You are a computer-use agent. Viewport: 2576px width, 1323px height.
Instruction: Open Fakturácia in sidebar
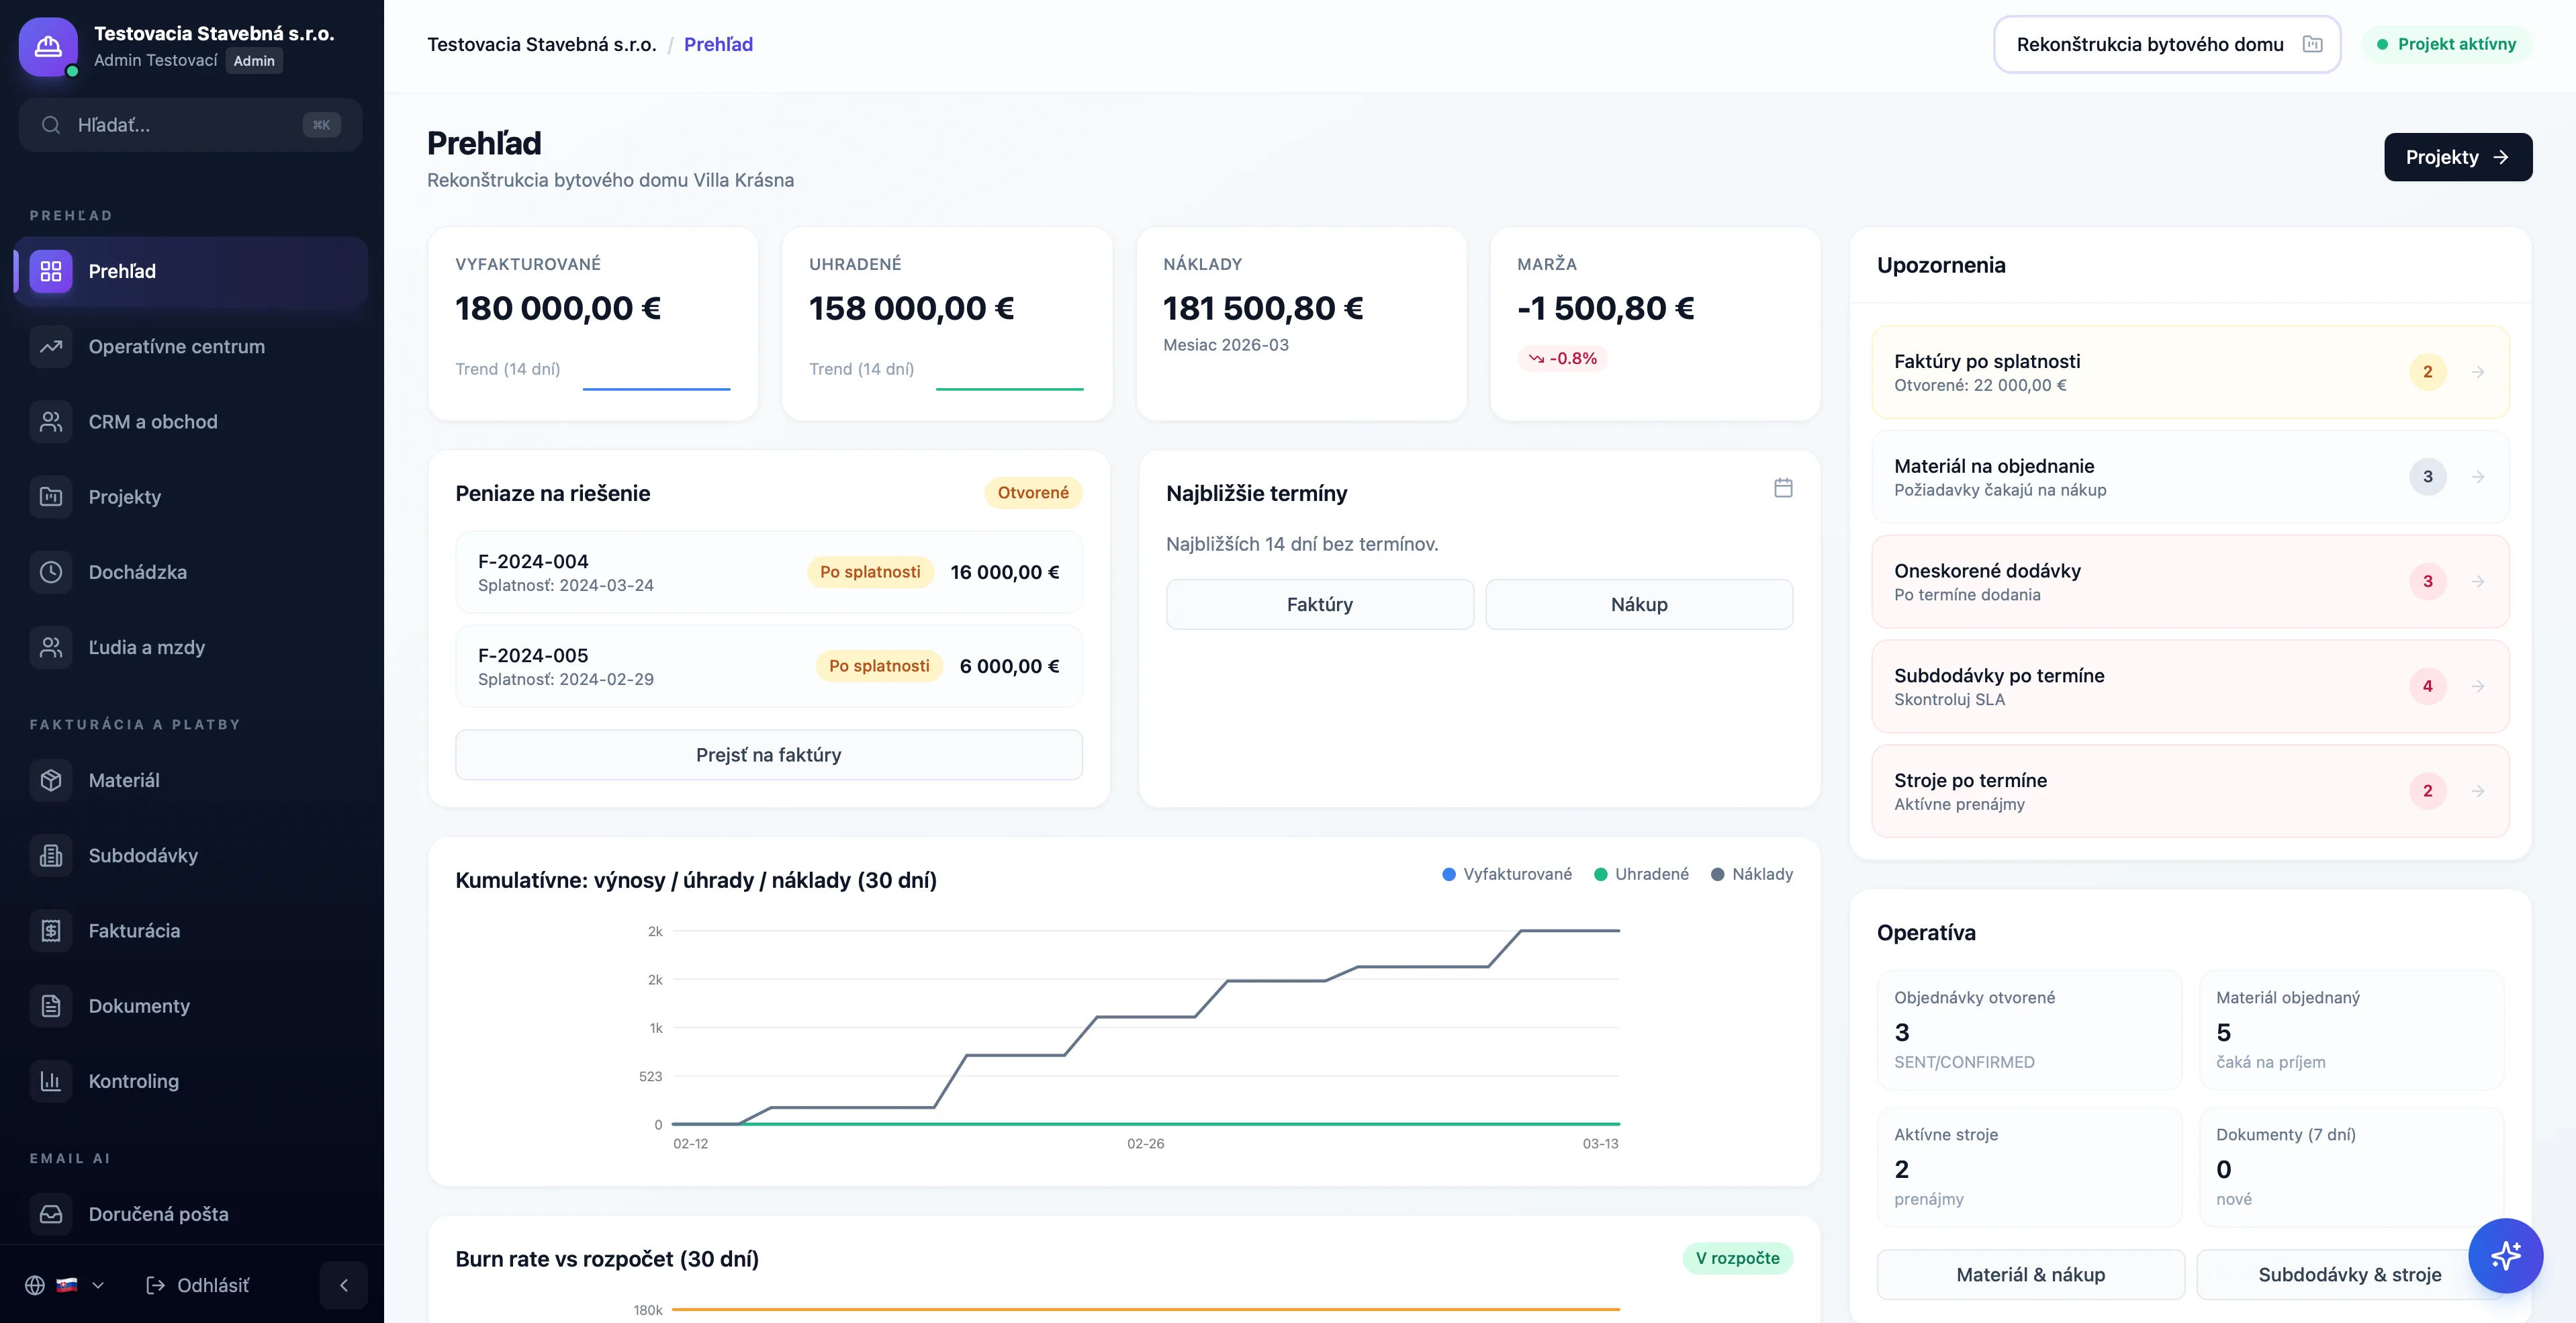coord(191,931)
